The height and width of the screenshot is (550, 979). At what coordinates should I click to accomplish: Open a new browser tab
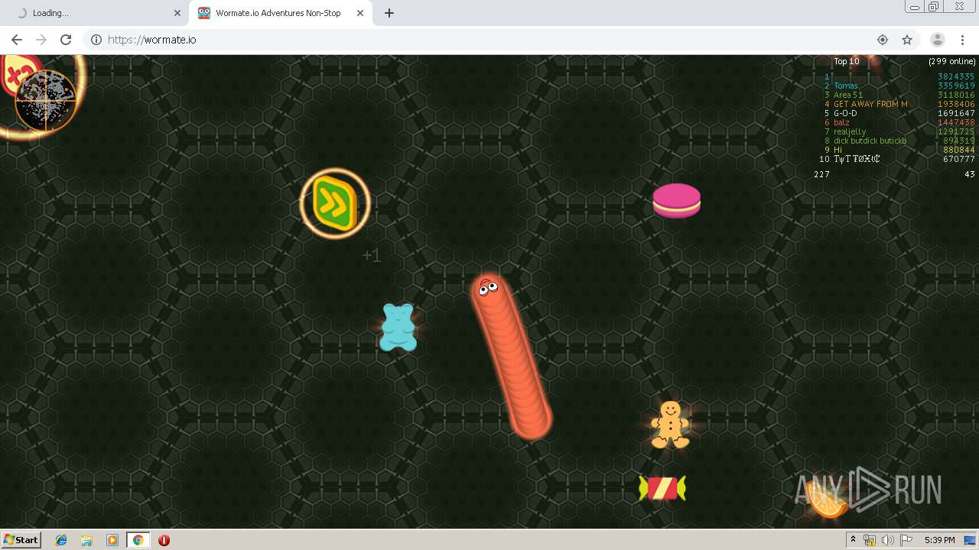pyautogui.click(x=389, y=13)
